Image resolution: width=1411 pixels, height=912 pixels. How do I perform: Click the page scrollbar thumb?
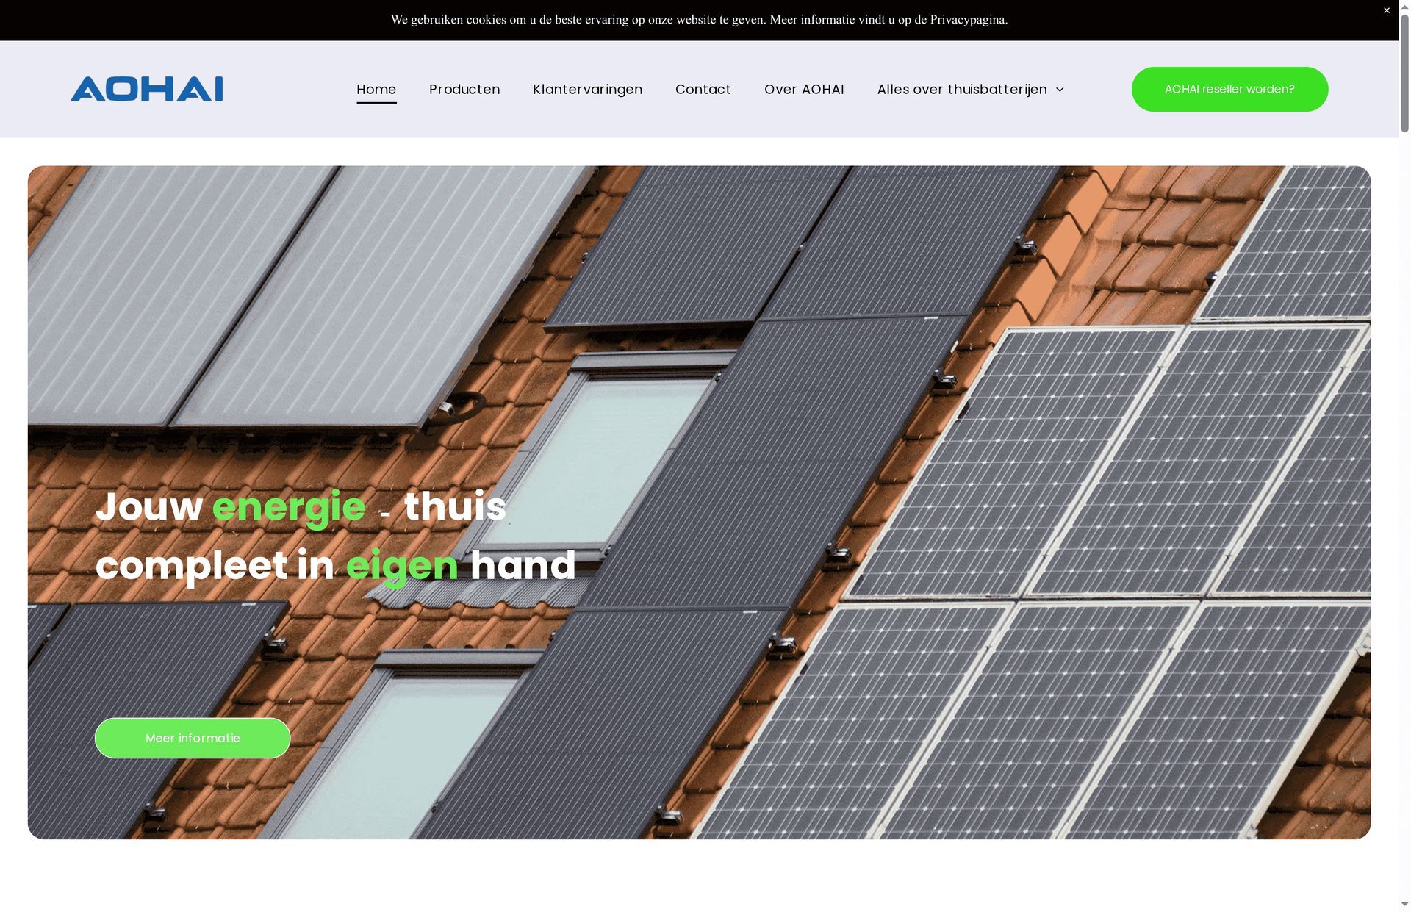(1404, 70)
